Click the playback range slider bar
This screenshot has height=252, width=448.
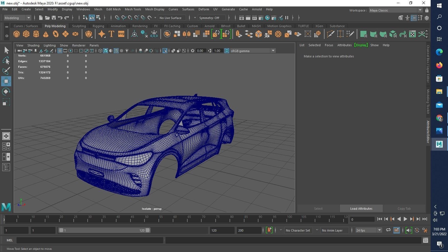[104, 230]
